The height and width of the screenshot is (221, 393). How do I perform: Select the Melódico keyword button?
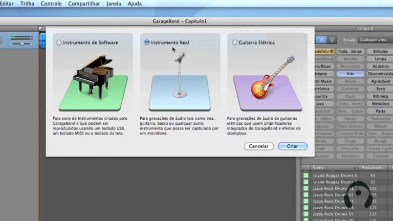tap(380, 104)
